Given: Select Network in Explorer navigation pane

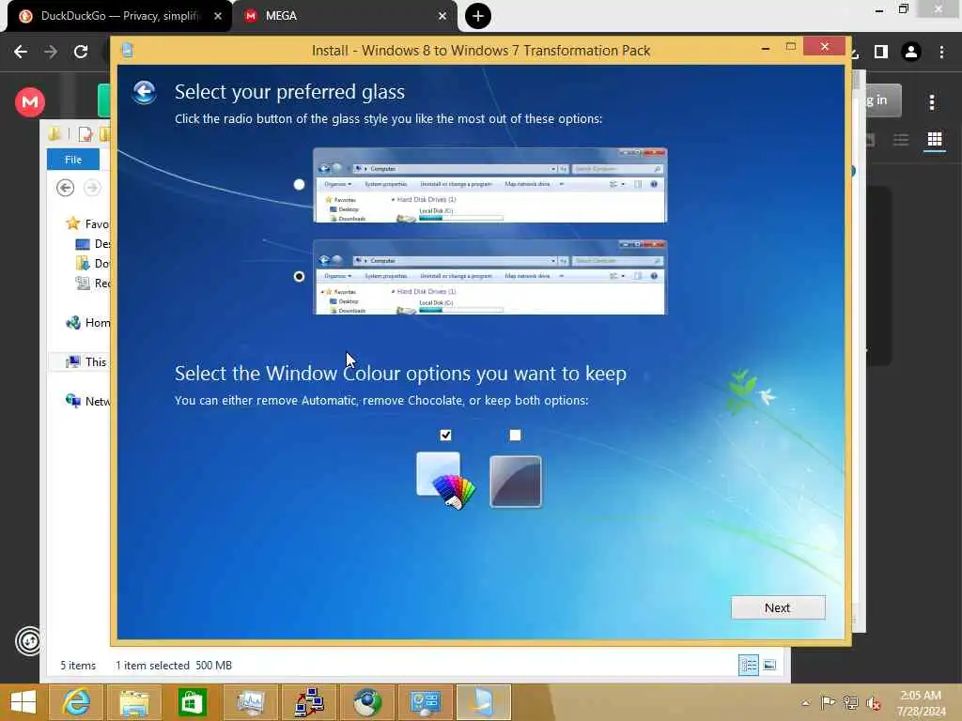Looking at the screenshot, I should coord(87,401).
